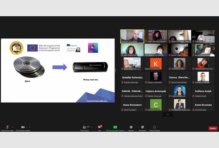Click the Диск caption text
Image resolution: width=219 pixels, height=148 pixels.
tap(28, 81)
